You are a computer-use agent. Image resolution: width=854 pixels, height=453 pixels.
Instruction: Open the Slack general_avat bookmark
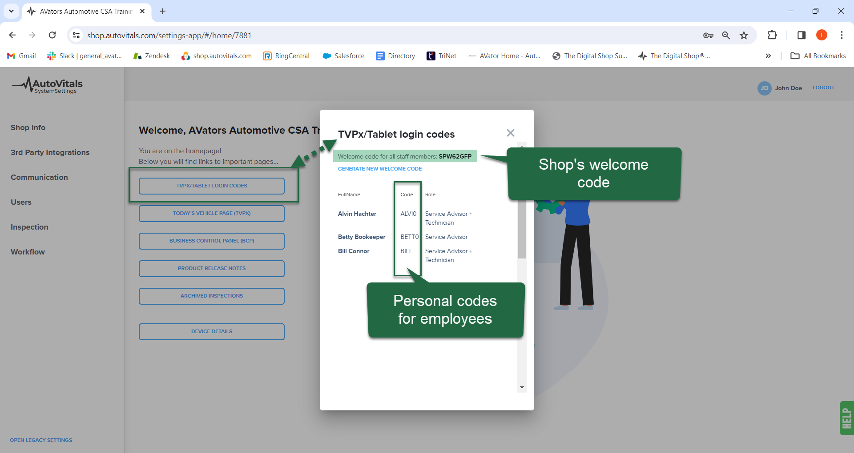pyautogui.click(x=85, y=56)
